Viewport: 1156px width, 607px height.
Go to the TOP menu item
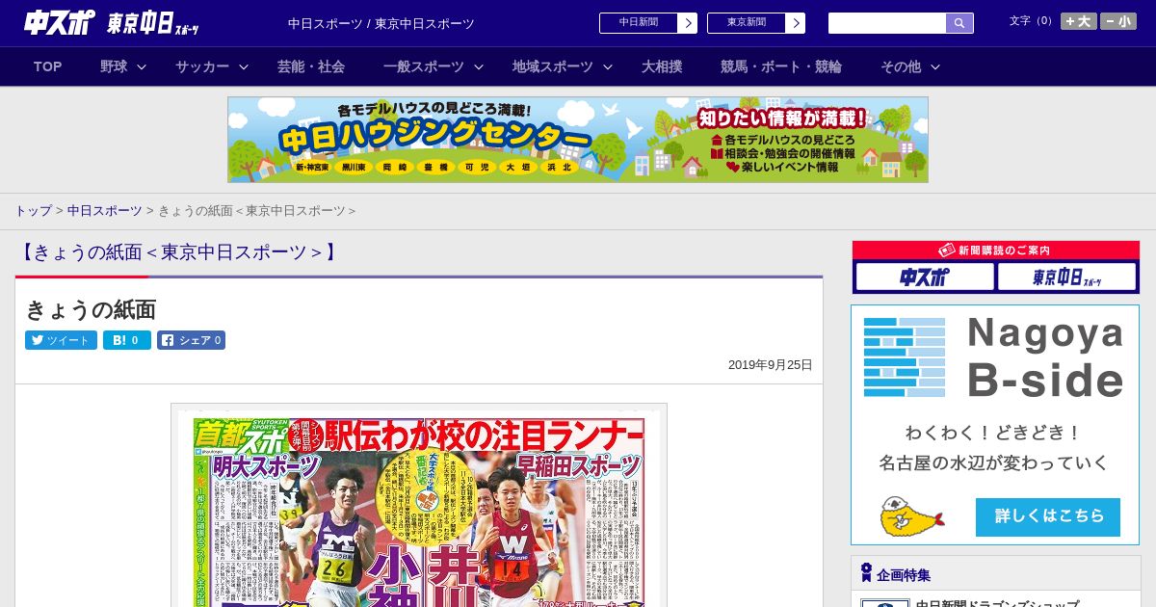[x=48, y=66]
